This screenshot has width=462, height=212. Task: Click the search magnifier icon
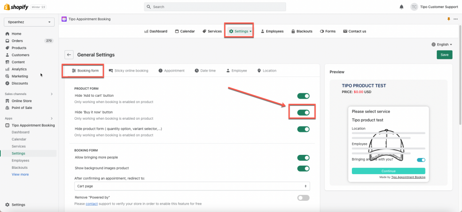pos(149,7)
